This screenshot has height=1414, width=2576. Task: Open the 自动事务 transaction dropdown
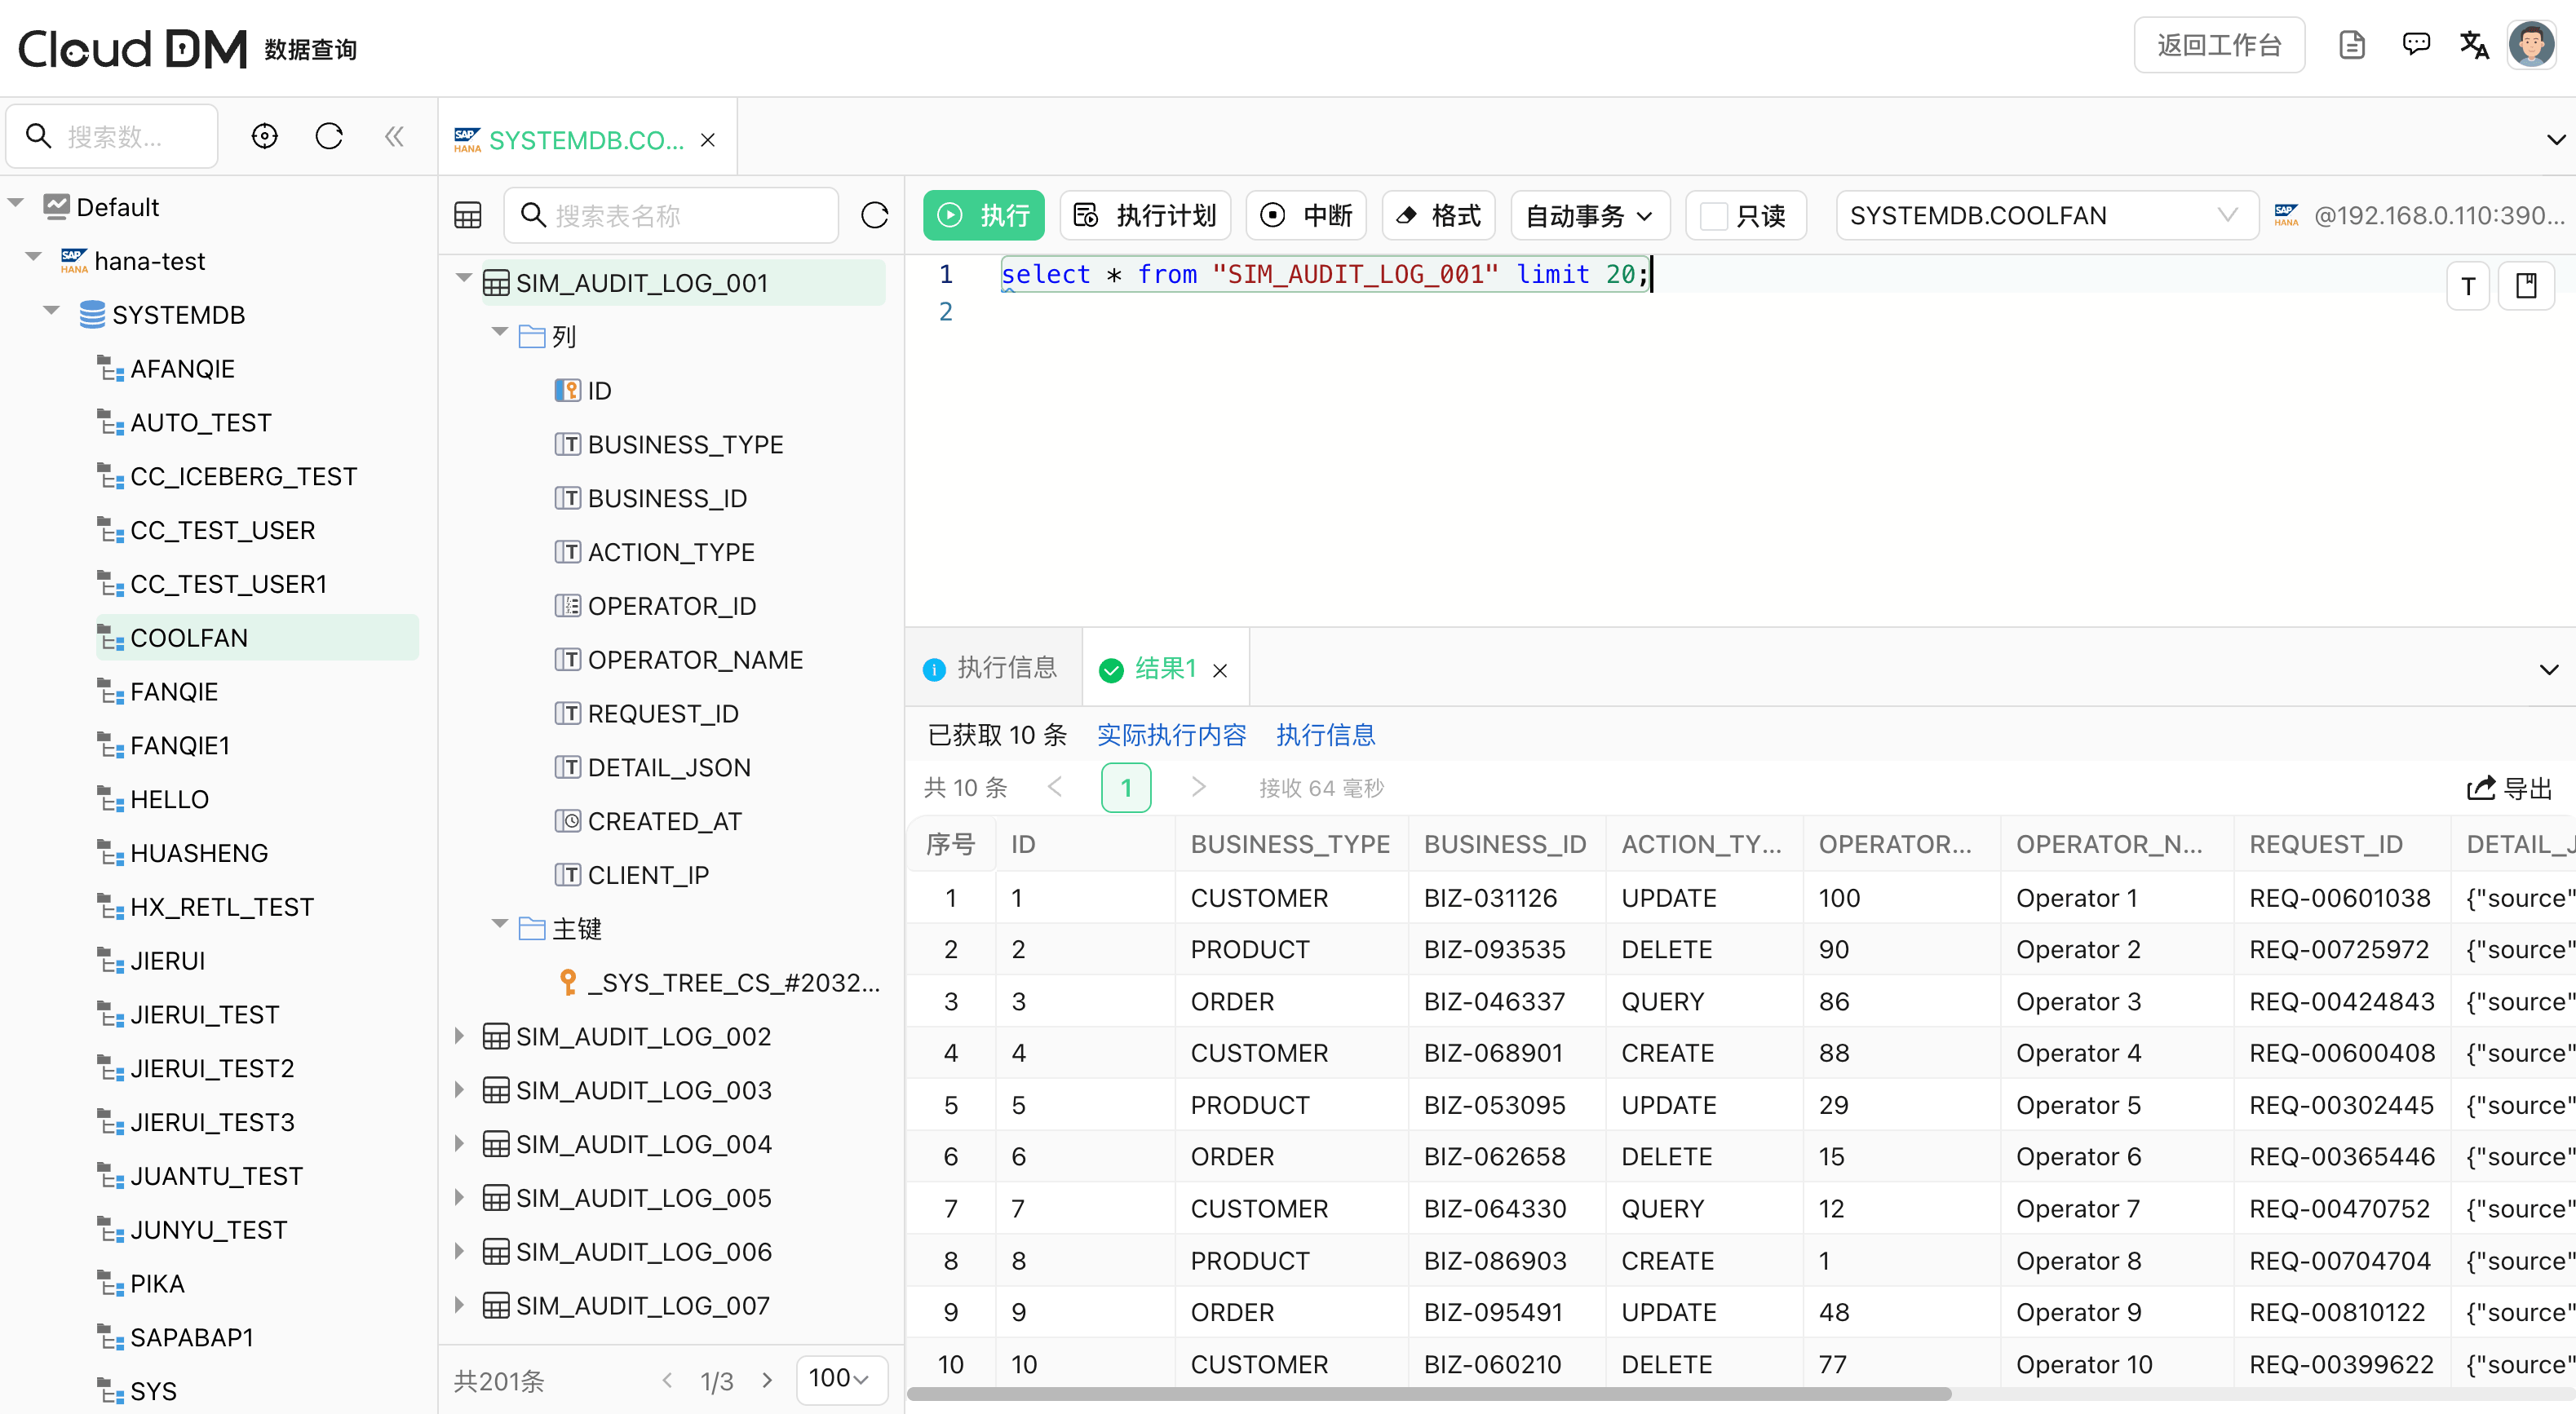point(1590,216)
